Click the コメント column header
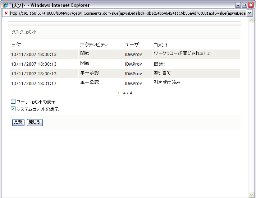The height and width of the screenshot is (198, 256). [161, 45]
